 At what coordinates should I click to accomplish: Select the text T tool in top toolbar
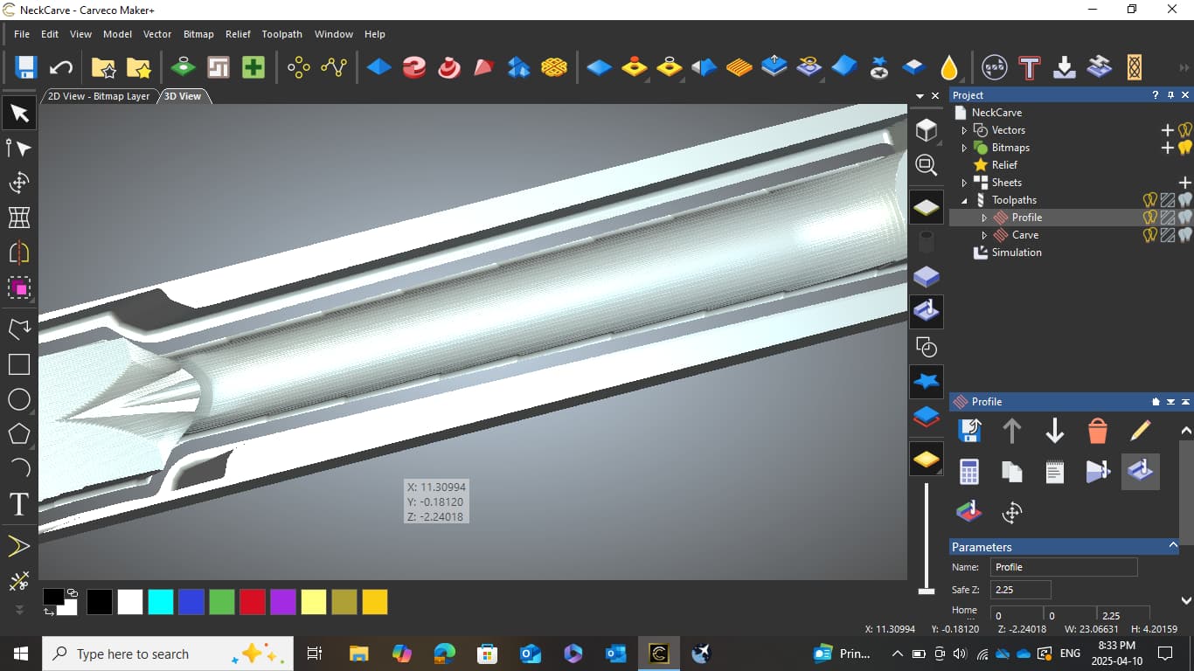point(1030,67)
